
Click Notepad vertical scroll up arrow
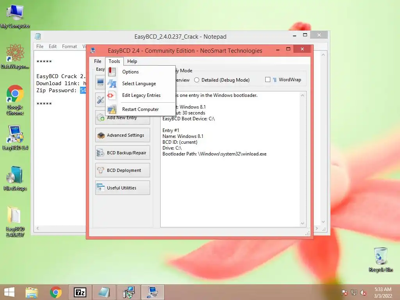[323, 55]
